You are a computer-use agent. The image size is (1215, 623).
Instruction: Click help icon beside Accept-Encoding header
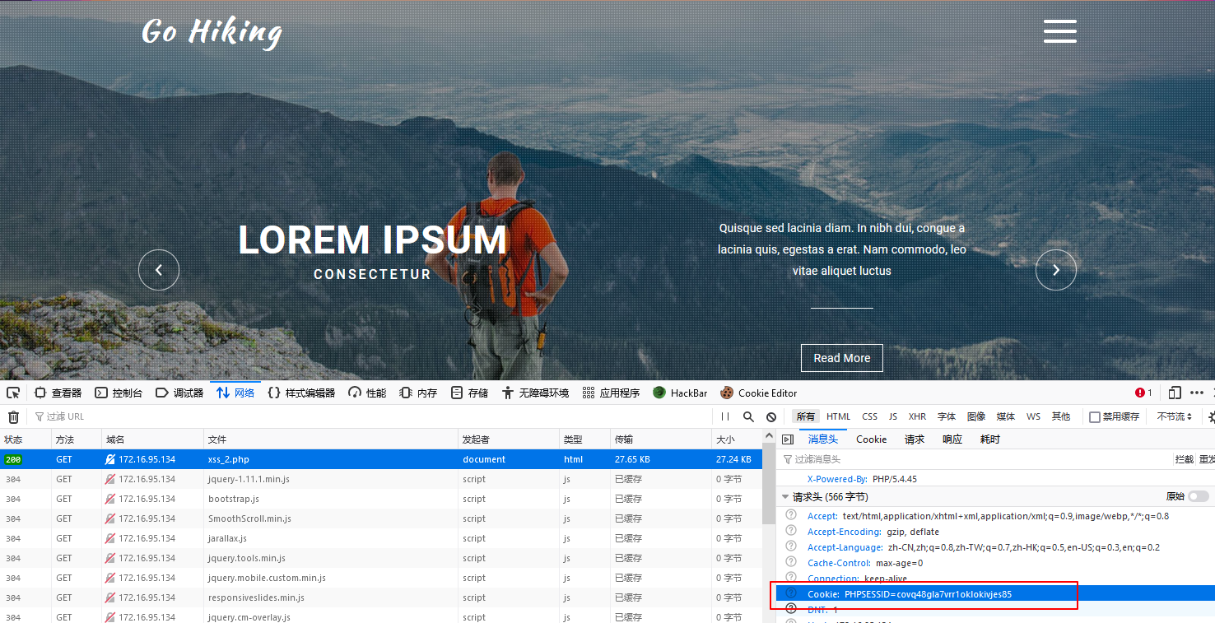pyautogui.click(x=791, y=532)
